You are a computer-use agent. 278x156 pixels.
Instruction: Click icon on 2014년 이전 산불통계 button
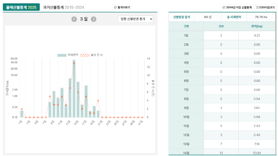pyautogui.click(x=224, y=7)
